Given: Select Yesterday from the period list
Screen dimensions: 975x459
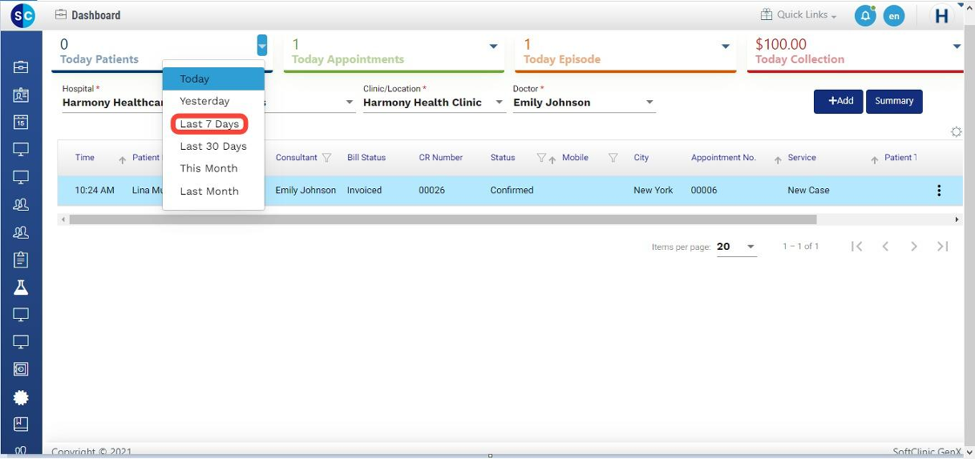Looking at the screenshot, I should click(213, 101).
